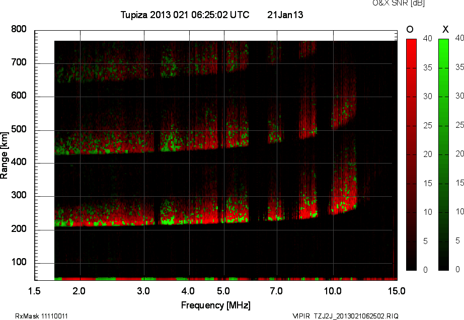Click the 'Range [km]' vertical axis title
This screenshot has width=464, height=320.
tap(4, 155)
